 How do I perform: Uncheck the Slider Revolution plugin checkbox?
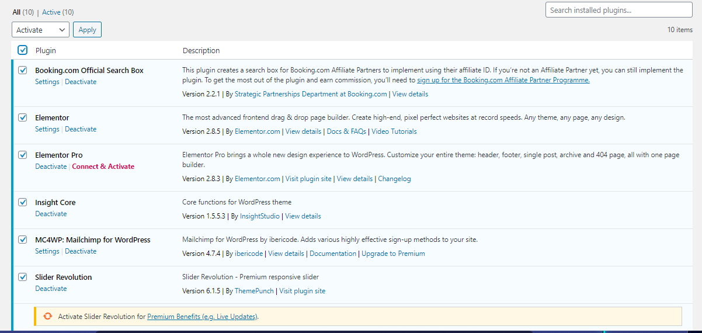click(22, 277)
